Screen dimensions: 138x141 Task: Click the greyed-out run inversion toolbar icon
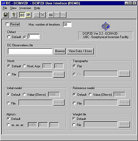(36, 15)
